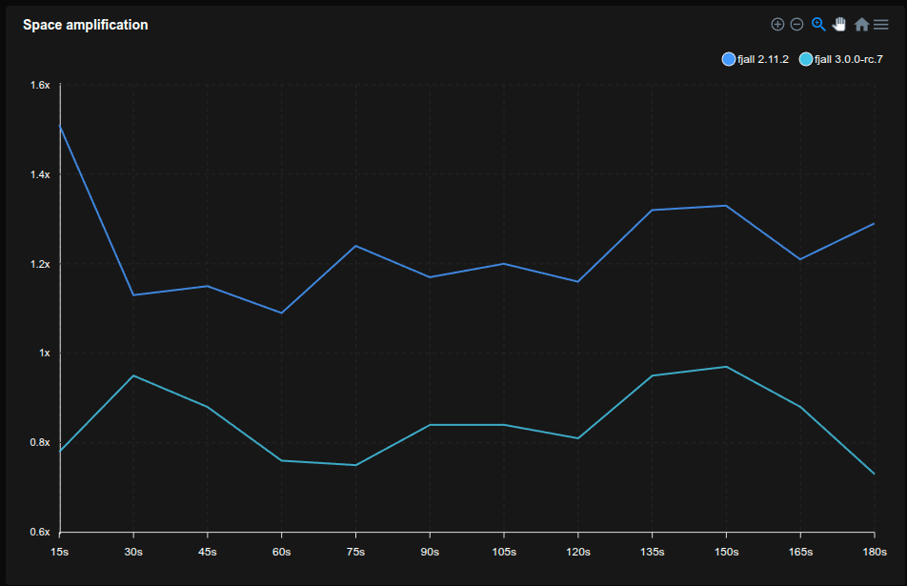Image resolution: width=907 pixels, height=586 pixels.
Task: Open the chart hamburger export menu
Action: pos(881,25)
